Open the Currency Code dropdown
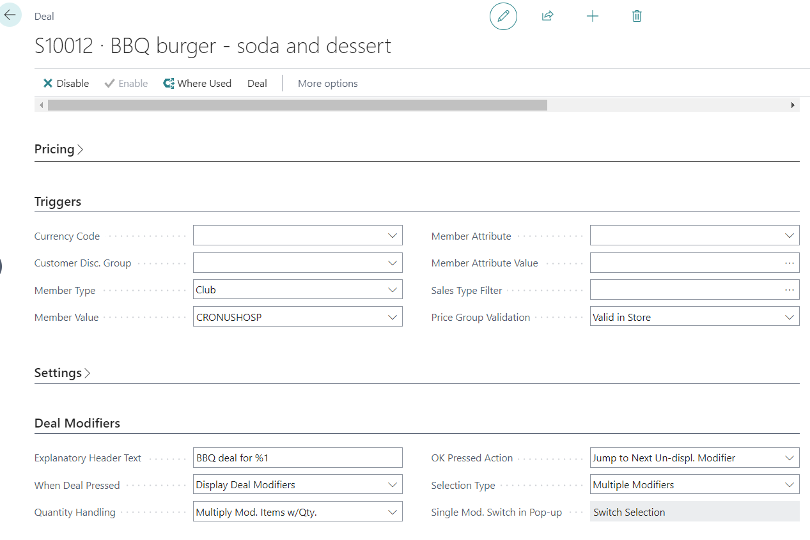 (x=393, y=236)
